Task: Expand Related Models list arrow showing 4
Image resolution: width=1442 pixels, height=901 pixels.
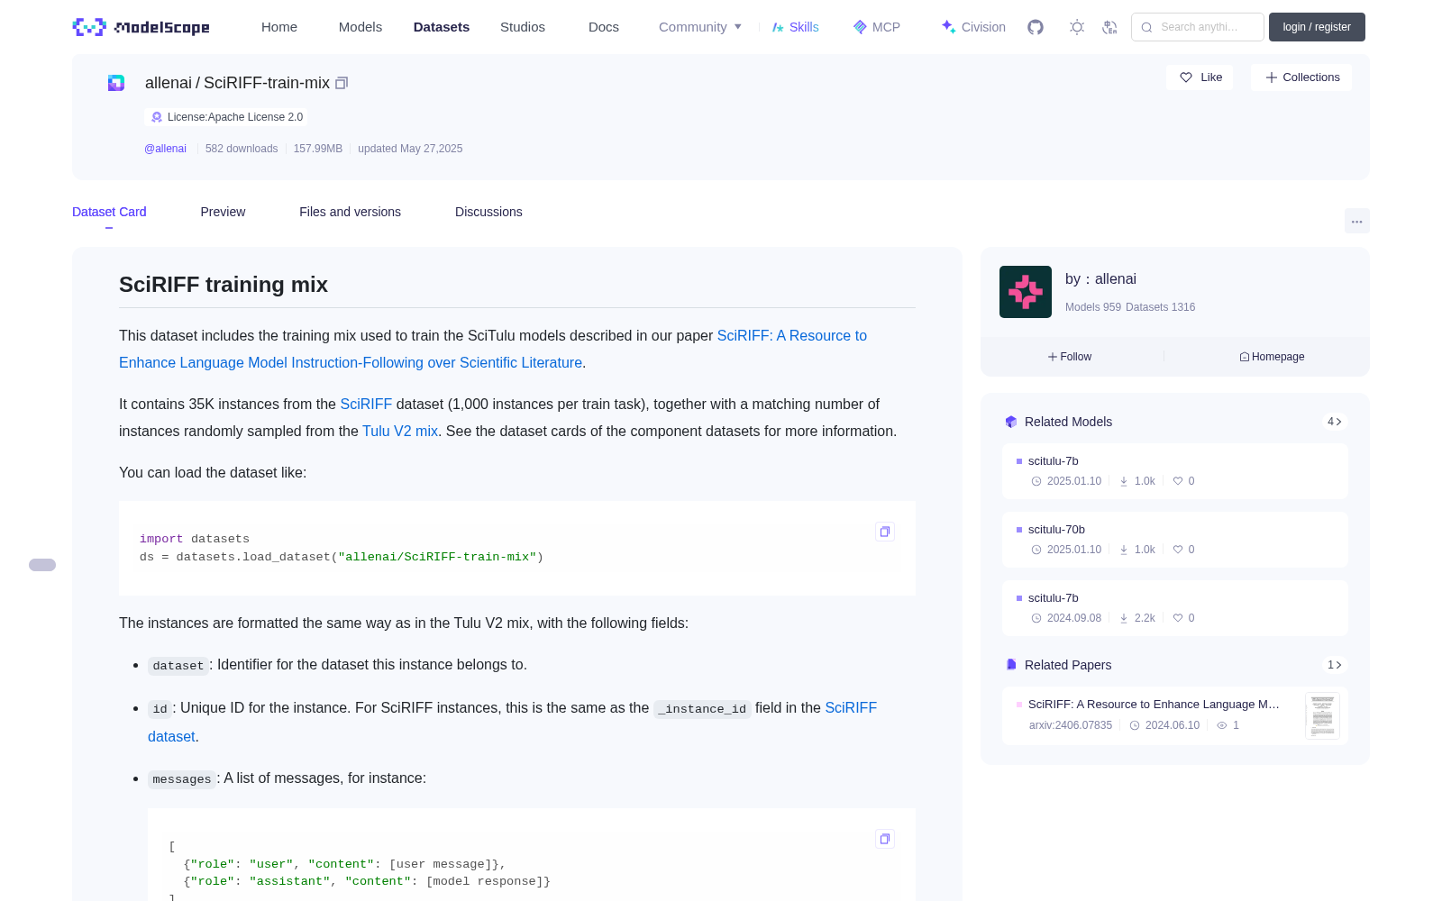Action: tap(1335, 422)
